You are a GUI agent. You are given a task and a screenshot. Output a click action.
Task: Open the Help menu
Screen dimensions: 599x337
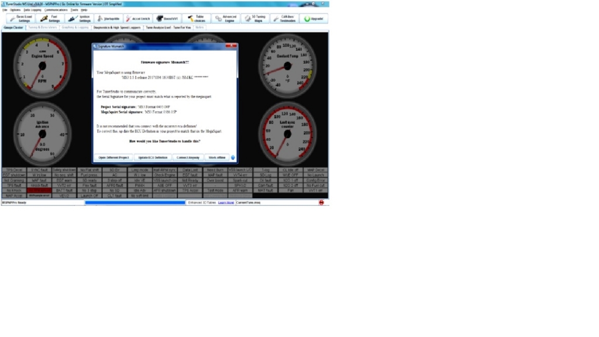click(84, 10)
